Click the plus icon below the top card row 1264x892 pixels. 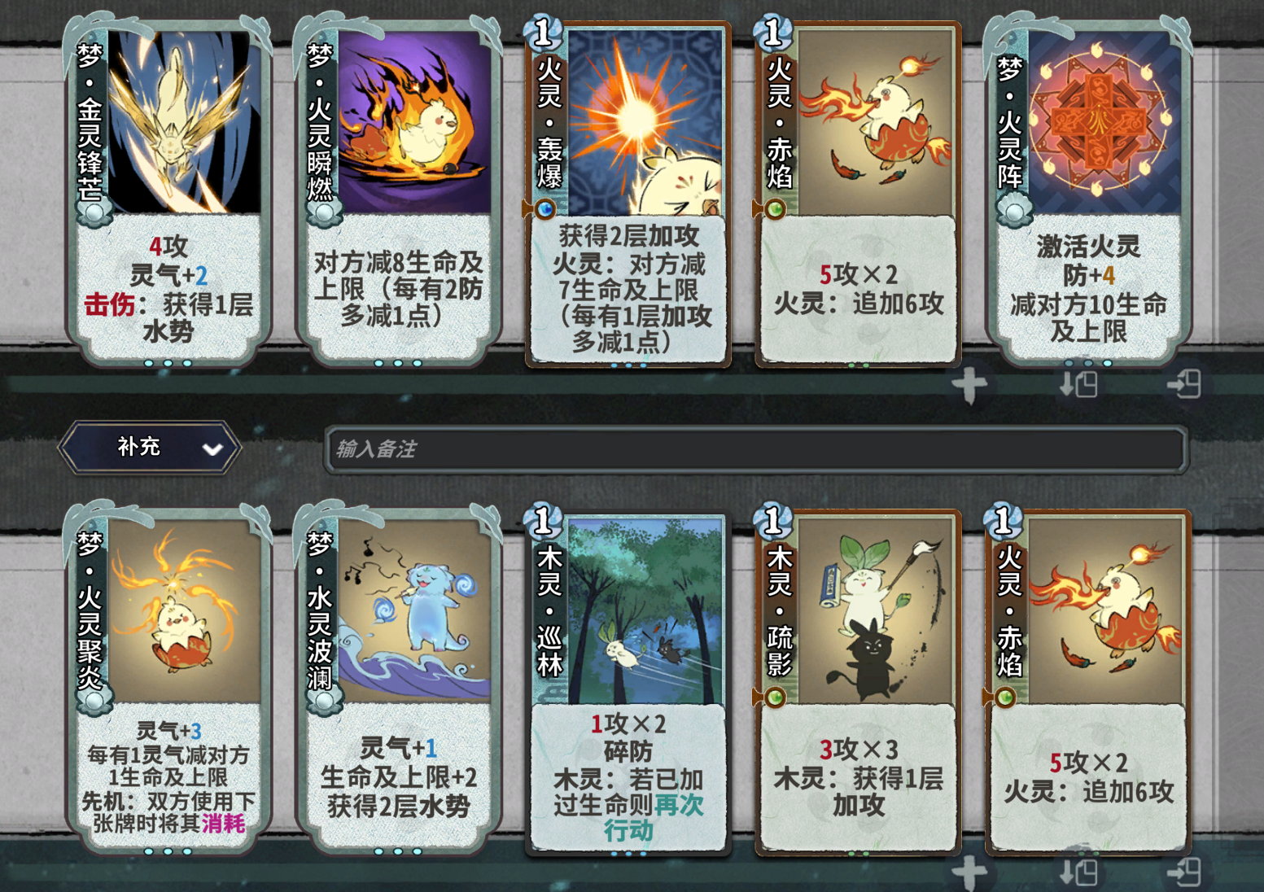click(969, 385)
